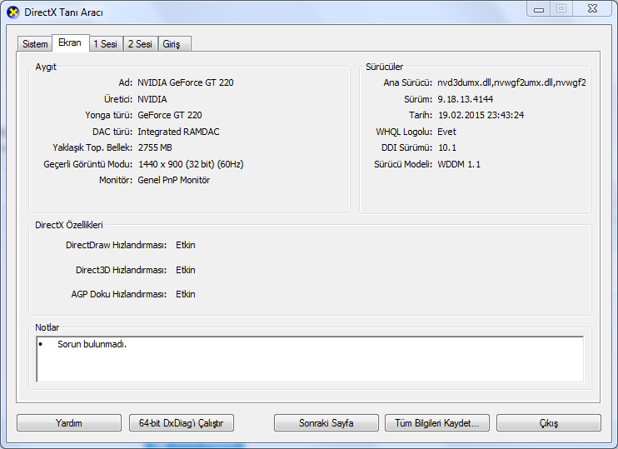Click Direct3D Hızlandırması Etkin status
Screen dimensions: 618x449
(185, 270)
